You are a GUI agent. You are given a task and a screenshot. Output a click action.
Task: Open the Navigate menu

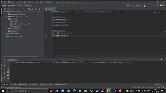pos(19,2)
